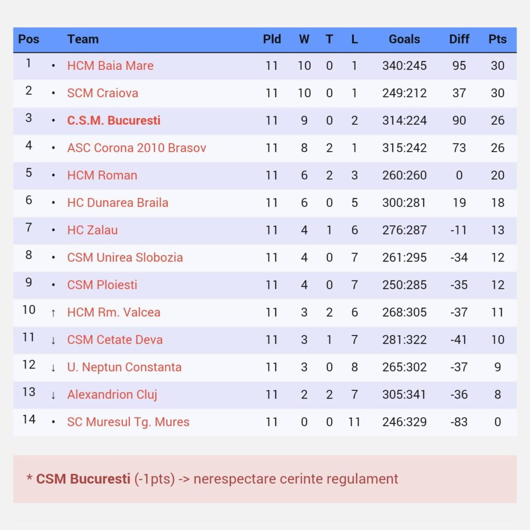The image size is (530, 530).
Task: Open the SCM Craiova team page
Action: 102,93
